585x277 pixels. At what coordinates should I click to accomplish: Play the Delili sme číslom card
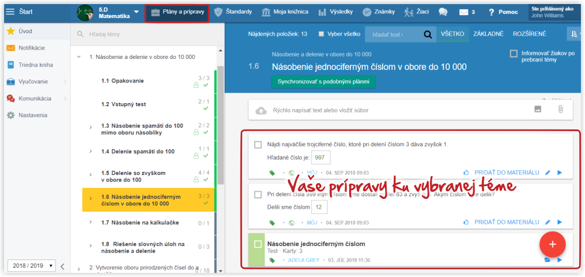[x=560, y=222]
